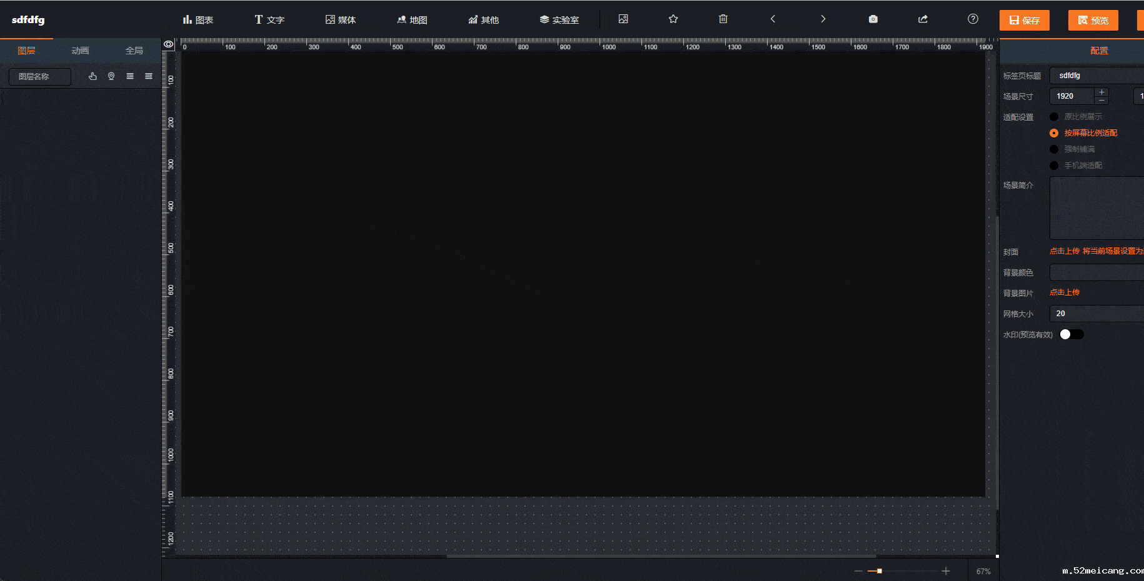Click the camera screenshot icon
The height and width of the screenshot is (581, 1144).
(873, 19)
